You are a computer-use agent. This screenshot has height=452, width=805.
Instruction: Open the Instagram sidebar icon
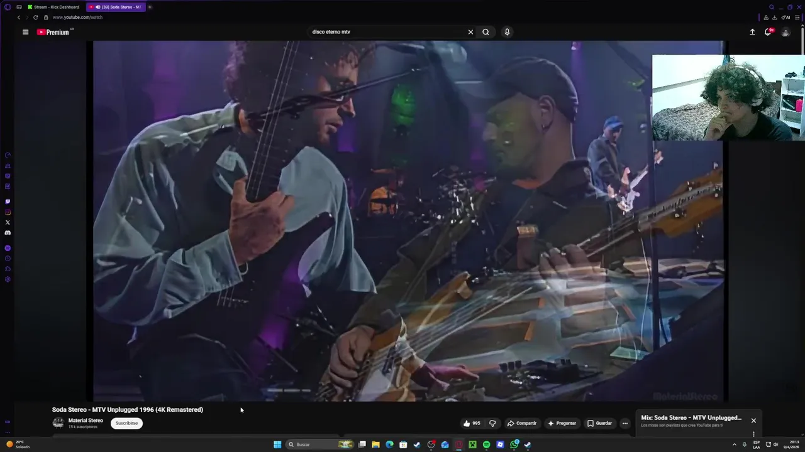pos(8,212)
